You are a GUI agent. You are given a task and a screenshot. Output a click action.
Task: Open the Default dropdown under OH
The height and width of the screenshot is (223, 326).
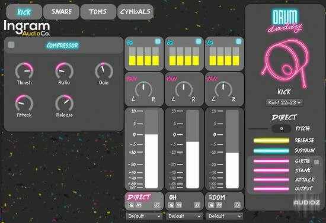tap(184, 216)
